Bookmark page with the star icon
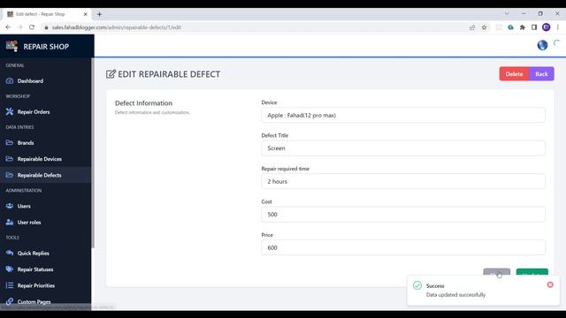 coord(484,27)
